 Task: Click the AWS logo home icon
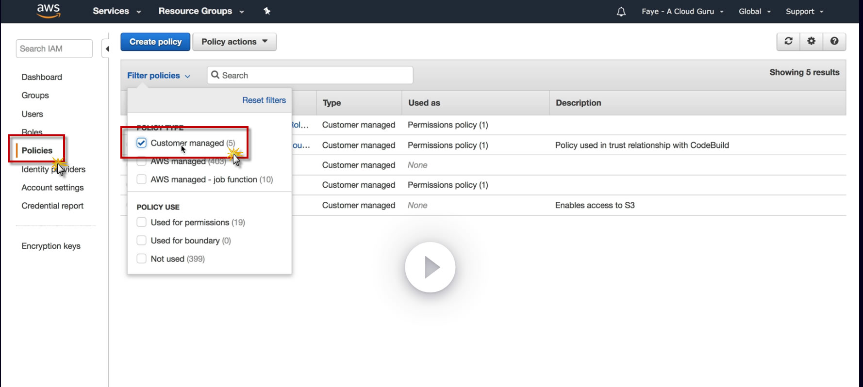coord(49,11)
